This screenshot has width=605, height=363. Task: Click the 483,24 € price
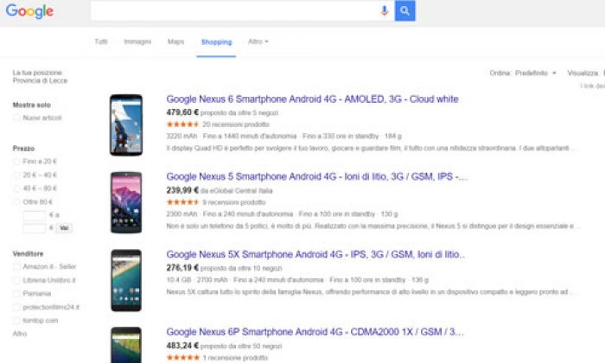tap(182, 346)
